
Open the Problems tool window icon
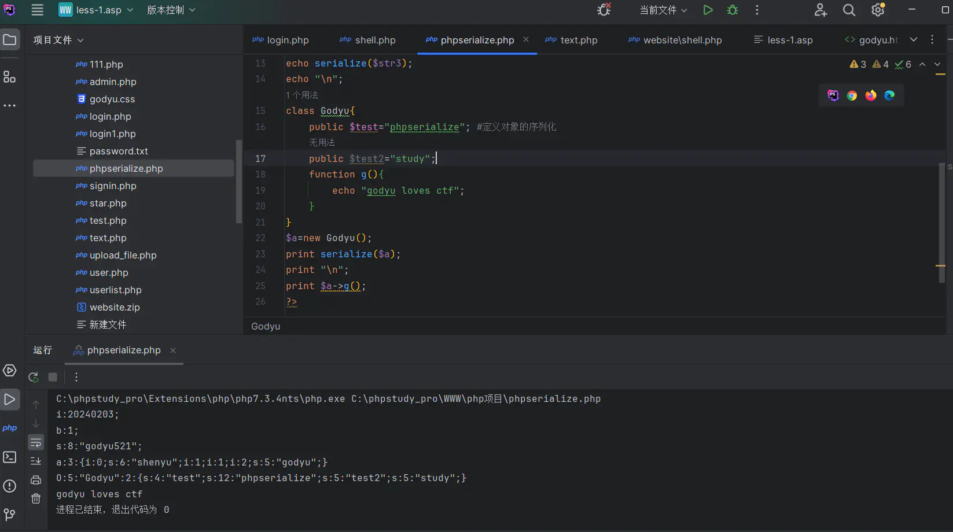[10, 486]
